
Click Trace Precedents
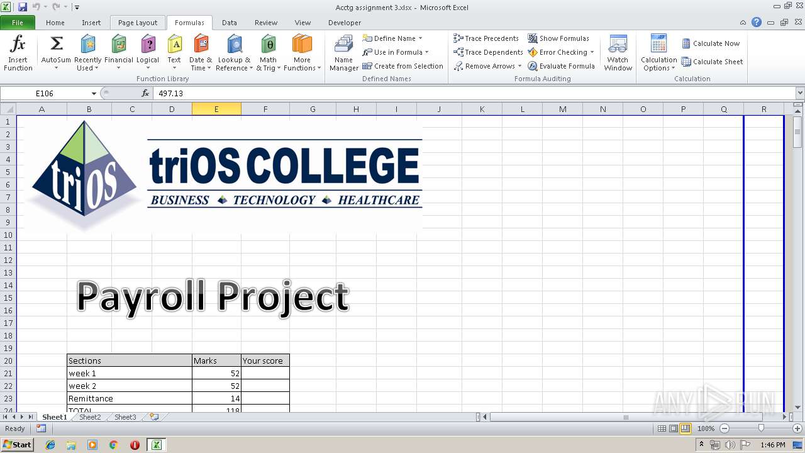486,38
